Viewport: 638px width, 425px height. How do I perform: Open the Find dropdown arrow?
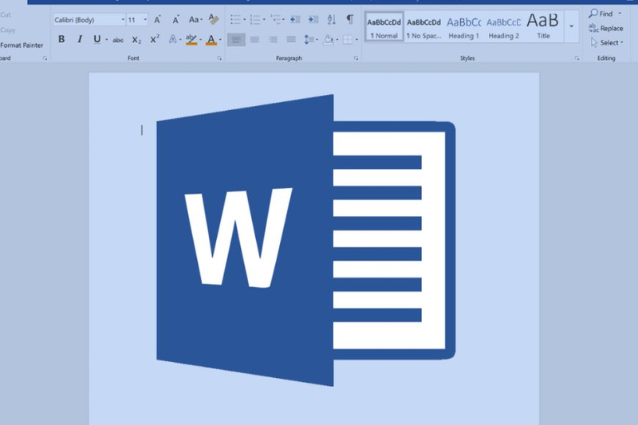620,14
